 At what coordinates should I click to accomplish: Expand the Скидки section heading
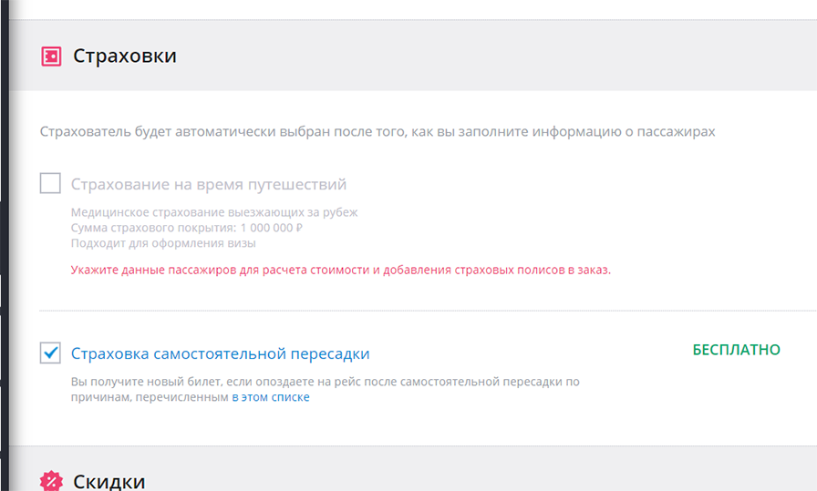(x=109, y=482)
